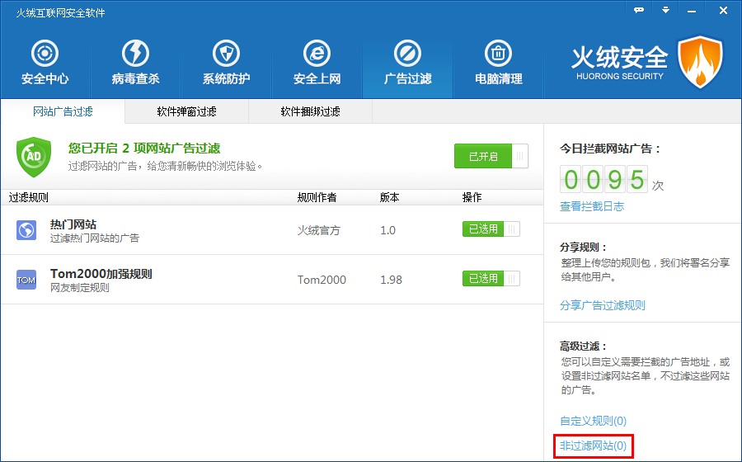Screen dimensions: 742x462
Task: Select the Tom2000加强规则 rule name
Action: 101,274
